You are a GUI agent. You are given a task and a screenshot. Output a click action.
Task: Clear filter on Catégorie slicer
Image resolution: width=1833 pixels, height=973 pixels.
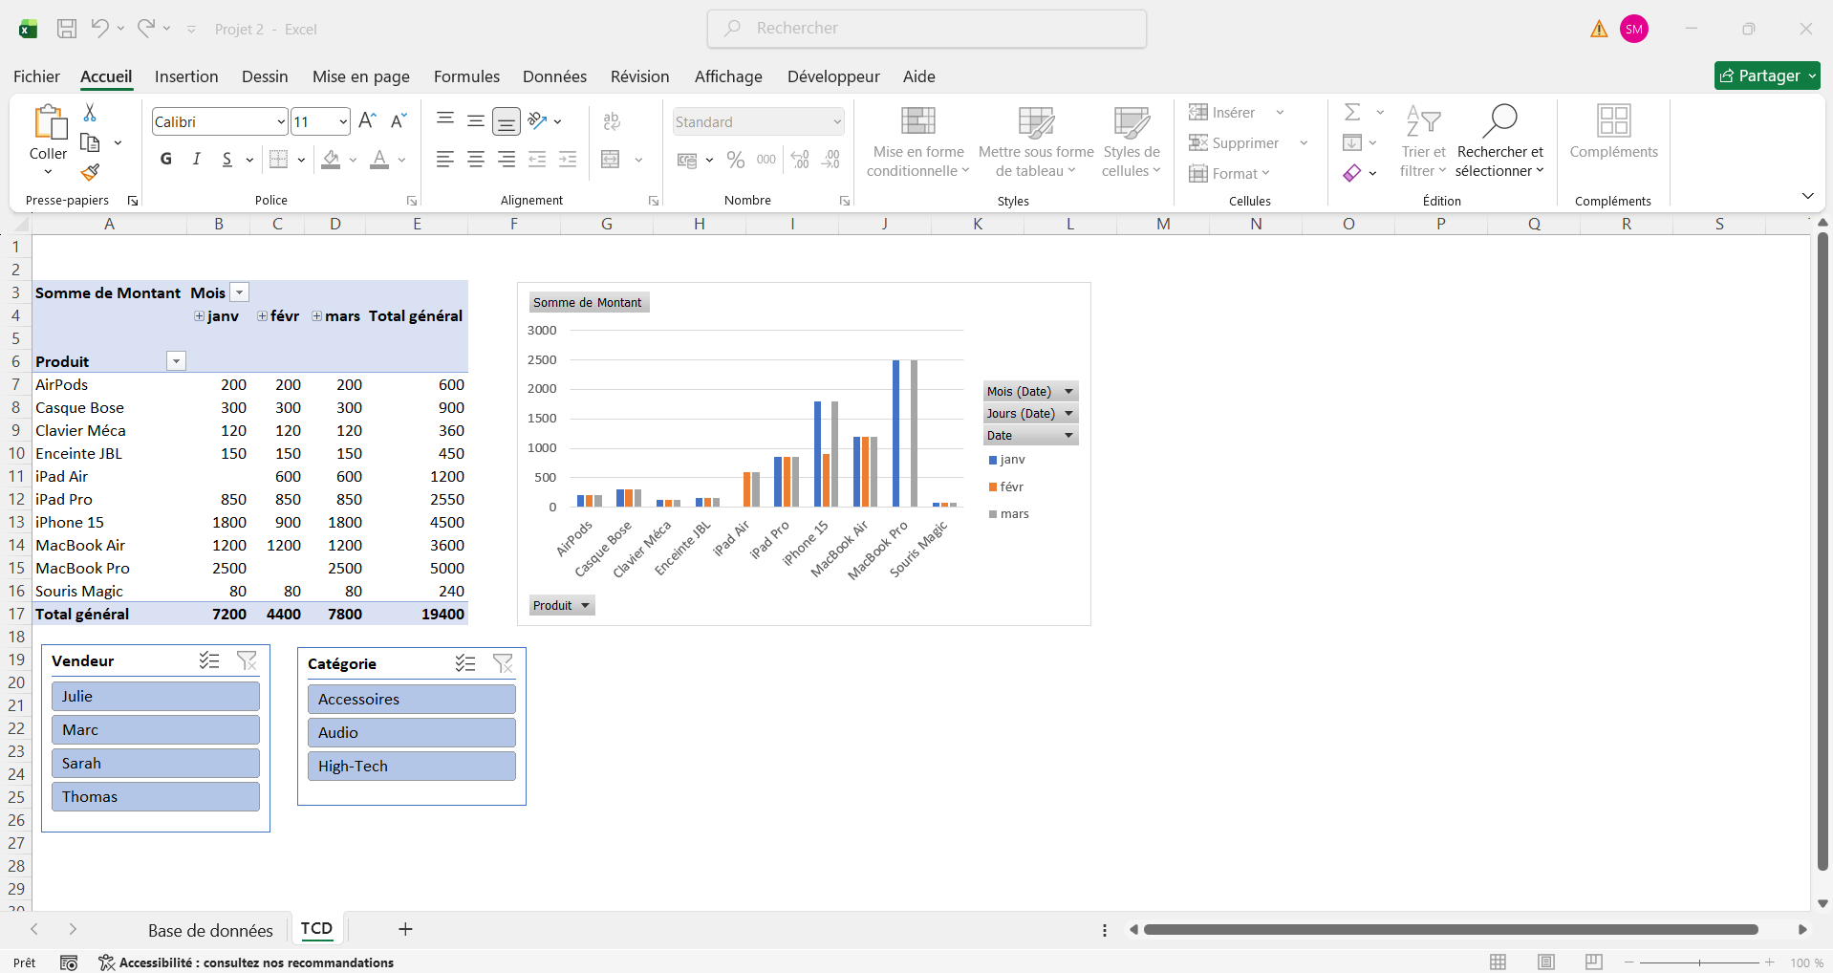coord(503,663)
